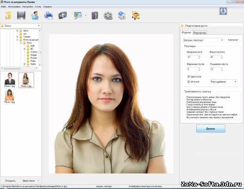This screenshot has height=189, width=244.
Task: Open the Растушёвка dropdown
Action: click(x=235, y=82)
